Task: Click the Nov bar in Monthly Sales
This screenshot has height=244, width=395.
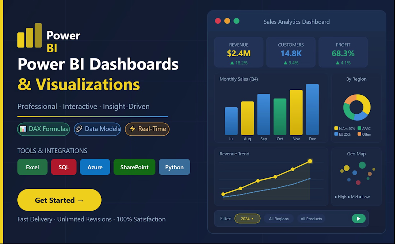Action: pyautogui.click(x=296, y=112)
